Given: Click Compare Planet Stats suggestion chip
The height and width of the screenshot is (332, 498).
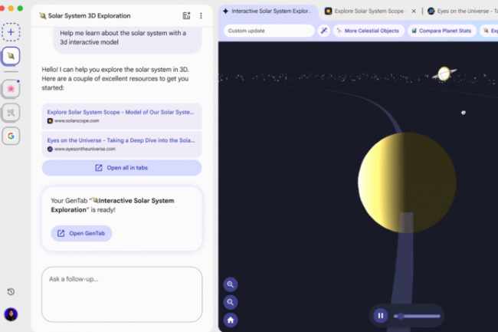Looking at the screenshot, I should click(442, 31).
